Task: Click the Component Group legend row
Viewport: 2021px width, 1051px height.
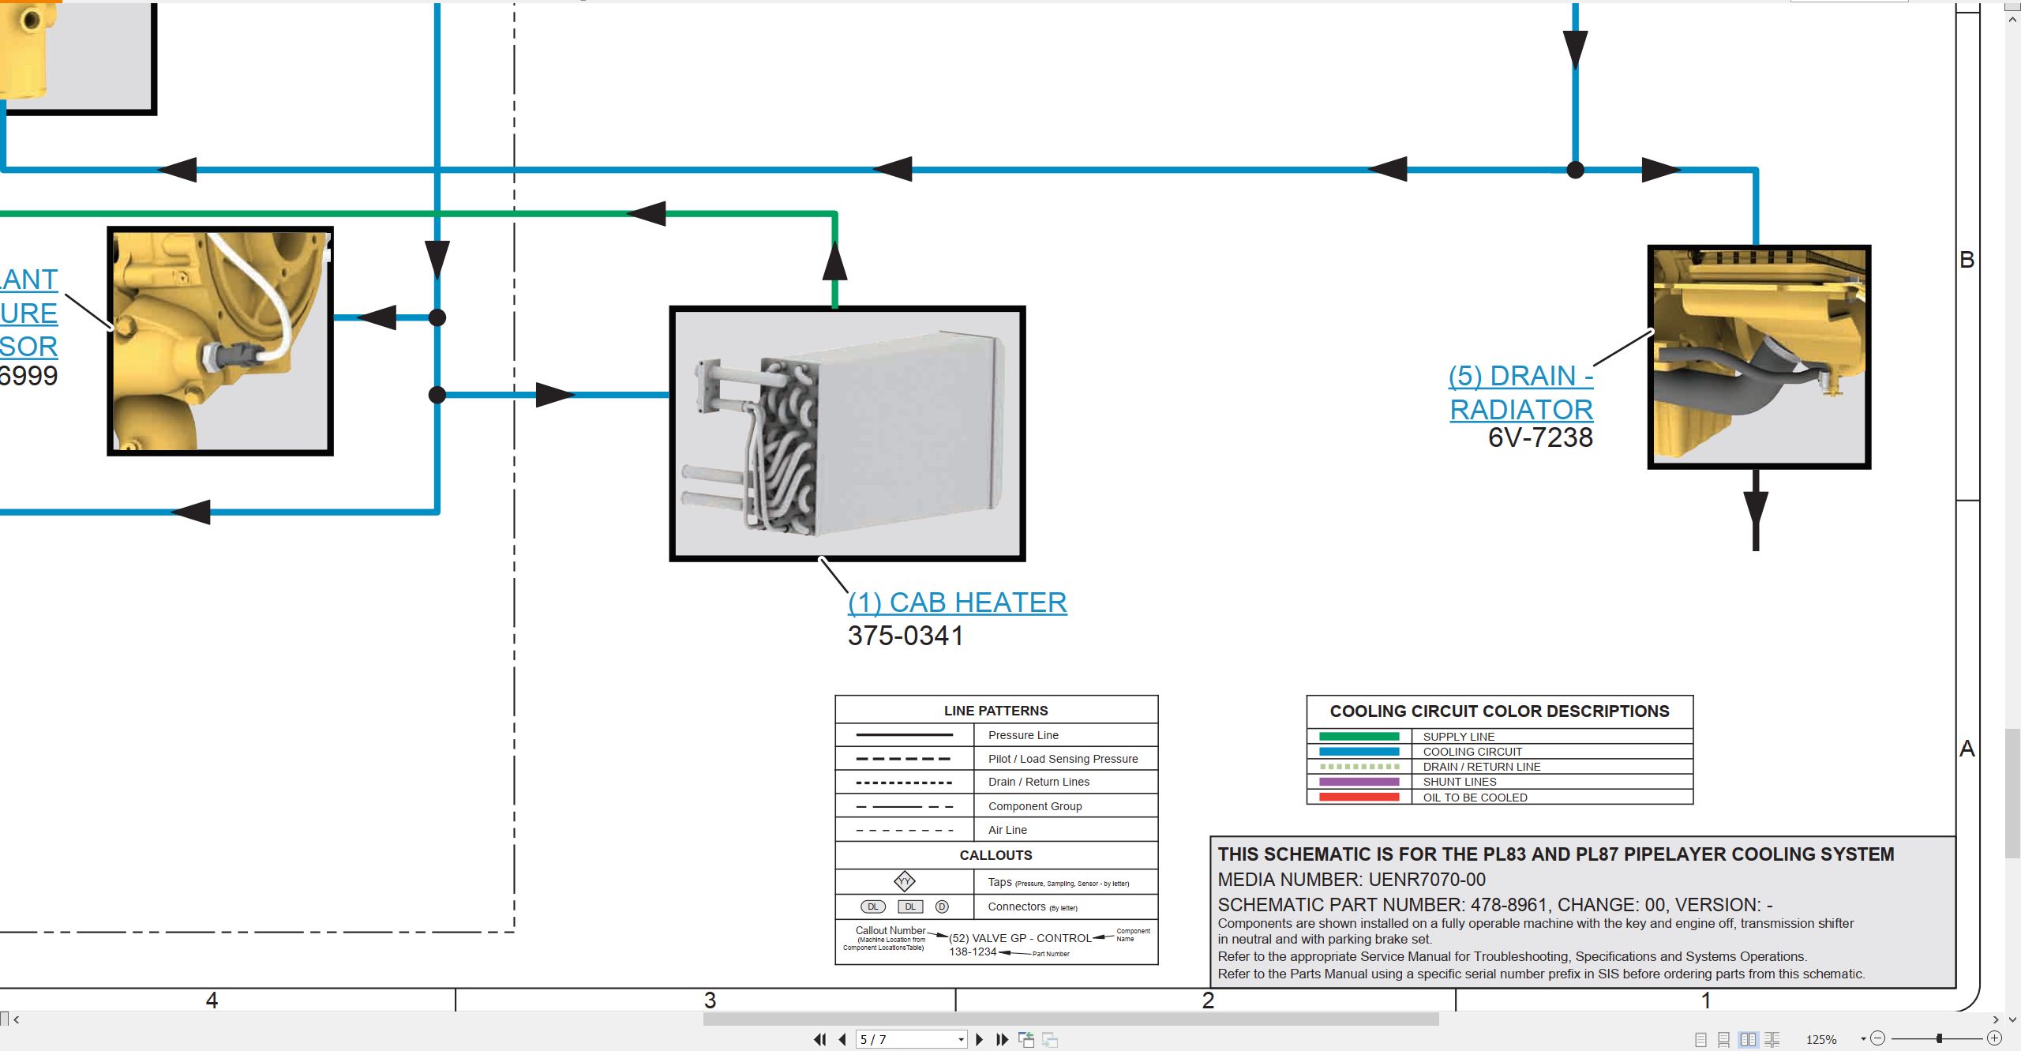Action: tap(996, 806)
